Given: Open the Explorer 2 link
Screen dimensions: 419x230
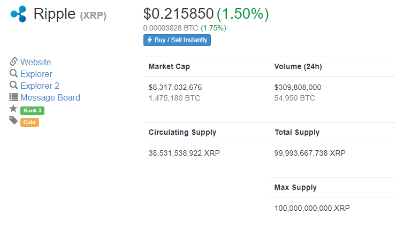Looking at the screenshot, I should [x=40, y=86].
